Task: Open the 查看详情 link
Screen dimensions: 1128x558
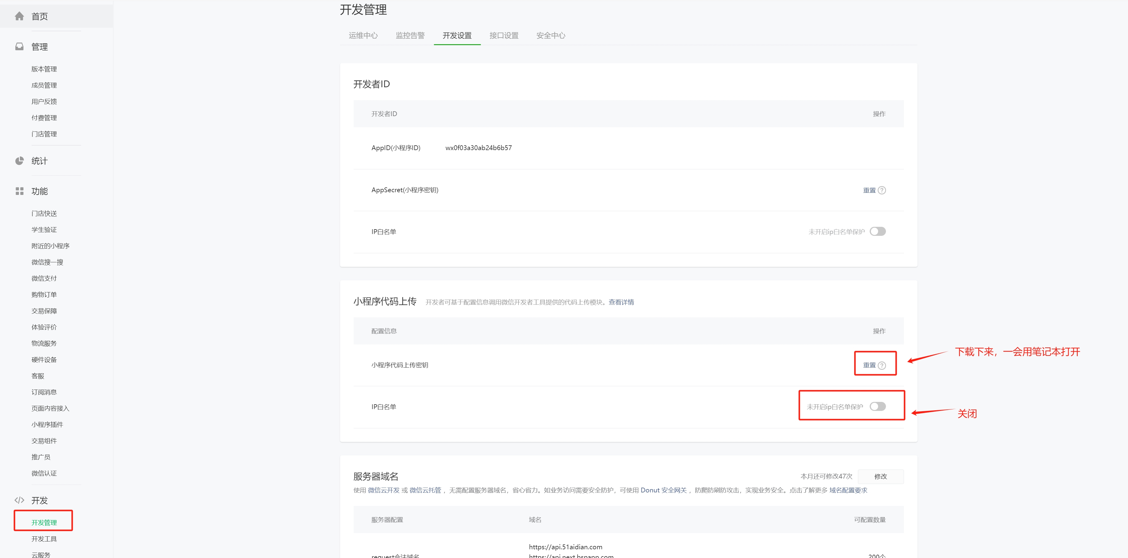Action: (621, 302)
